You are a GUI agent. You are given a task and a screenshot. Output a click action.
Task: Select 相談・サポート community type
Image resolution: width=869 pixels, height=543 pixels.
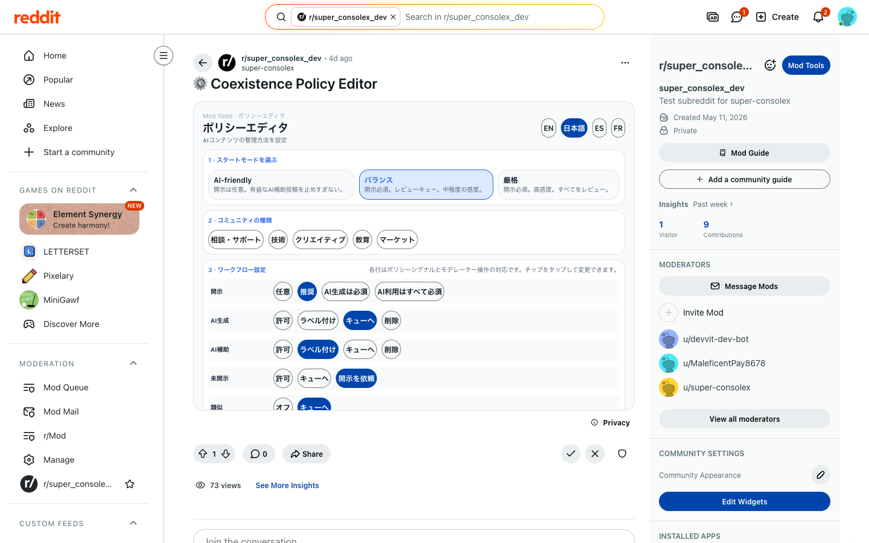tap(236, 240)
